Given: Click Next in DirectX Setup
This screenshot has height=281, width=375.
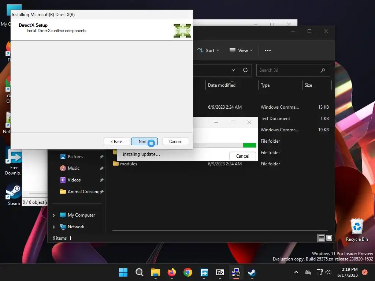Looking at the screenshot, I should pyautogui.click(x=144, y=142).
